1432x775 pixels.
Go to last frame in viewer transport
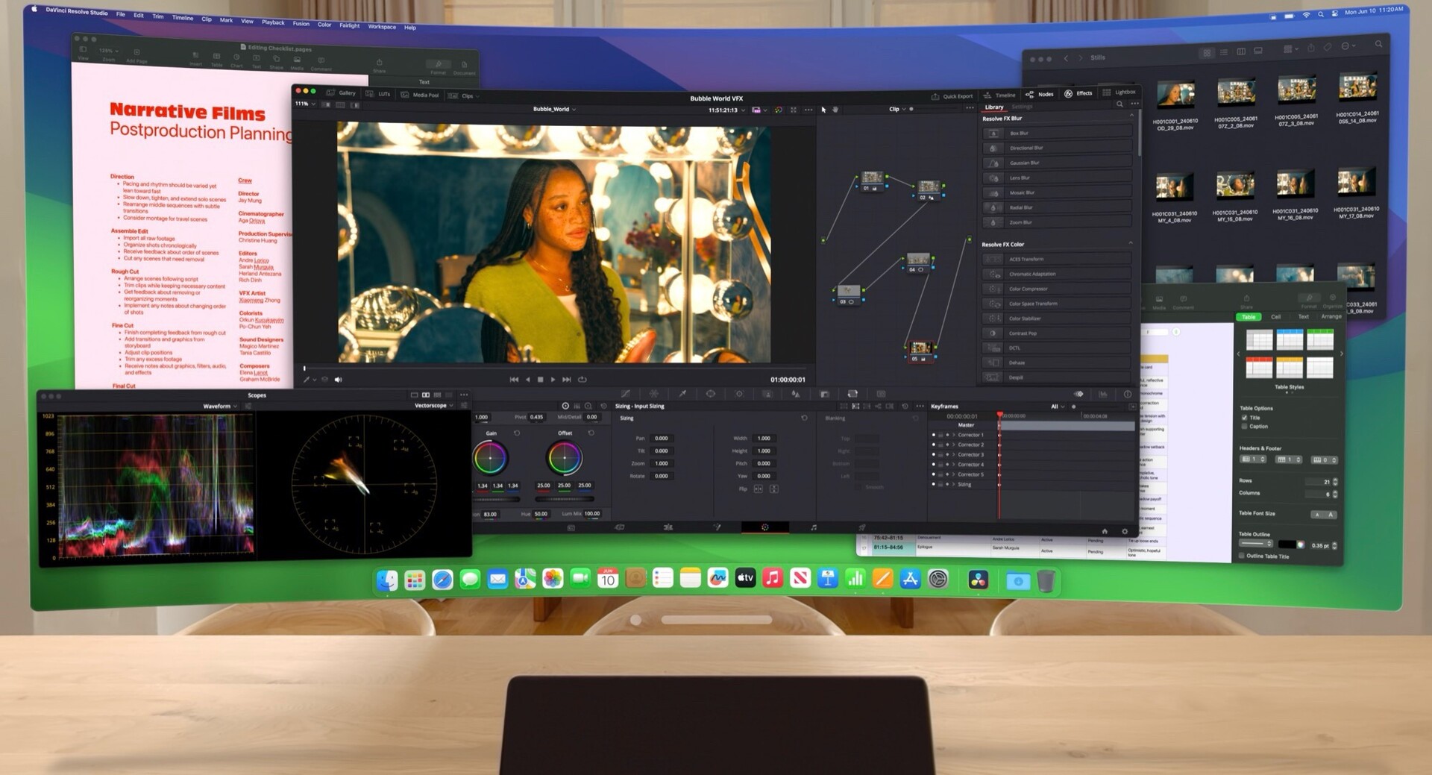coord(567,379)
